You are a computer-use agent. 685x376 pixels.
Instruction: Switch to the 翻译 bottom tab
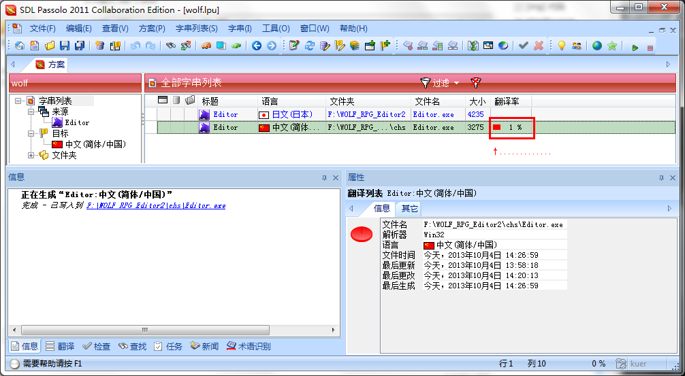61,346
